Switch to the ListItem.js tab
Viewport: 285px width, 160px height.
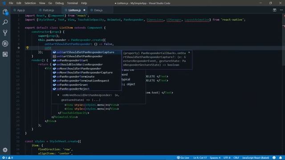[74, 10]
